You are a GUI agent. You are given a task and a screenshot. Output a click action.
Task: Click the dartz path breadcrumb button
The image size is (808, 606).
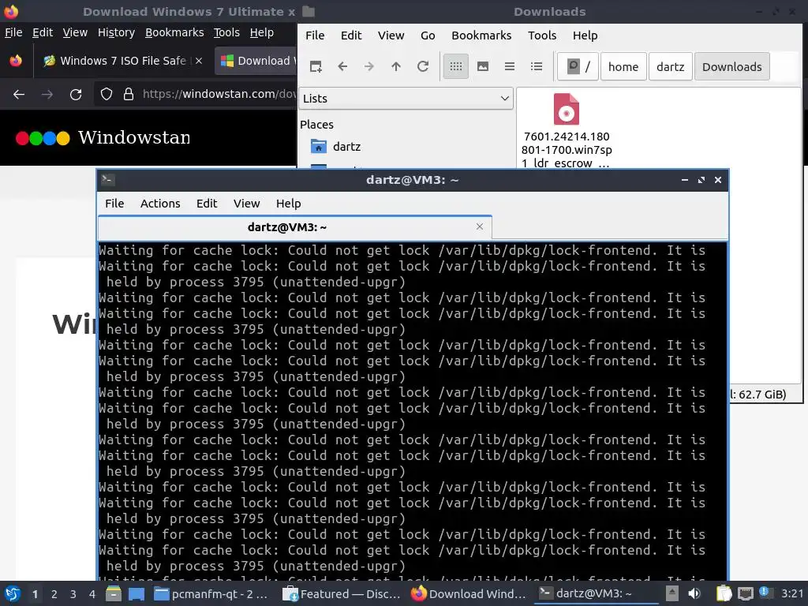[671, 66]
